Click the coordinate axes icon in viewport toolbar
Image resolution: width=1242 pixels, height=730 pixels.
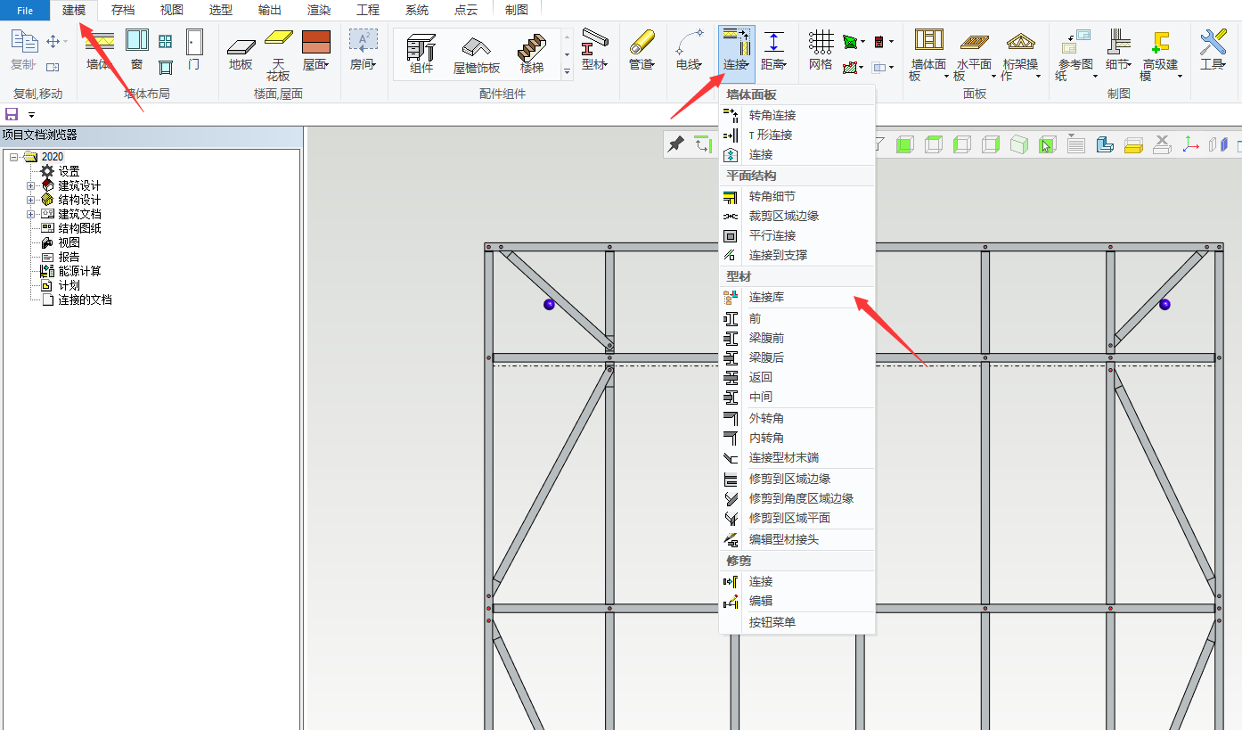click(x=1190, y=144)
